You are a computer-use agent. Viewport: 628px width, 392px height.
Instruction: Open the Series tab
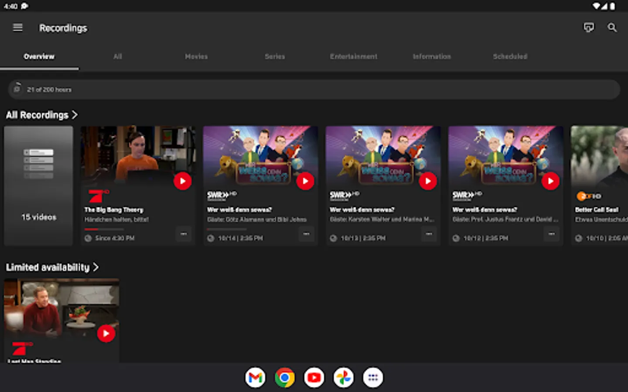pos(275,57)
